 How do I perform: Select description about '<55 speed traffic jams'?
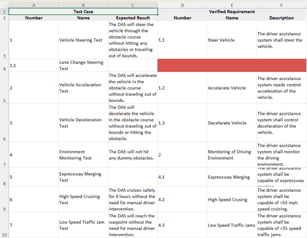click(x=281, y=225)
